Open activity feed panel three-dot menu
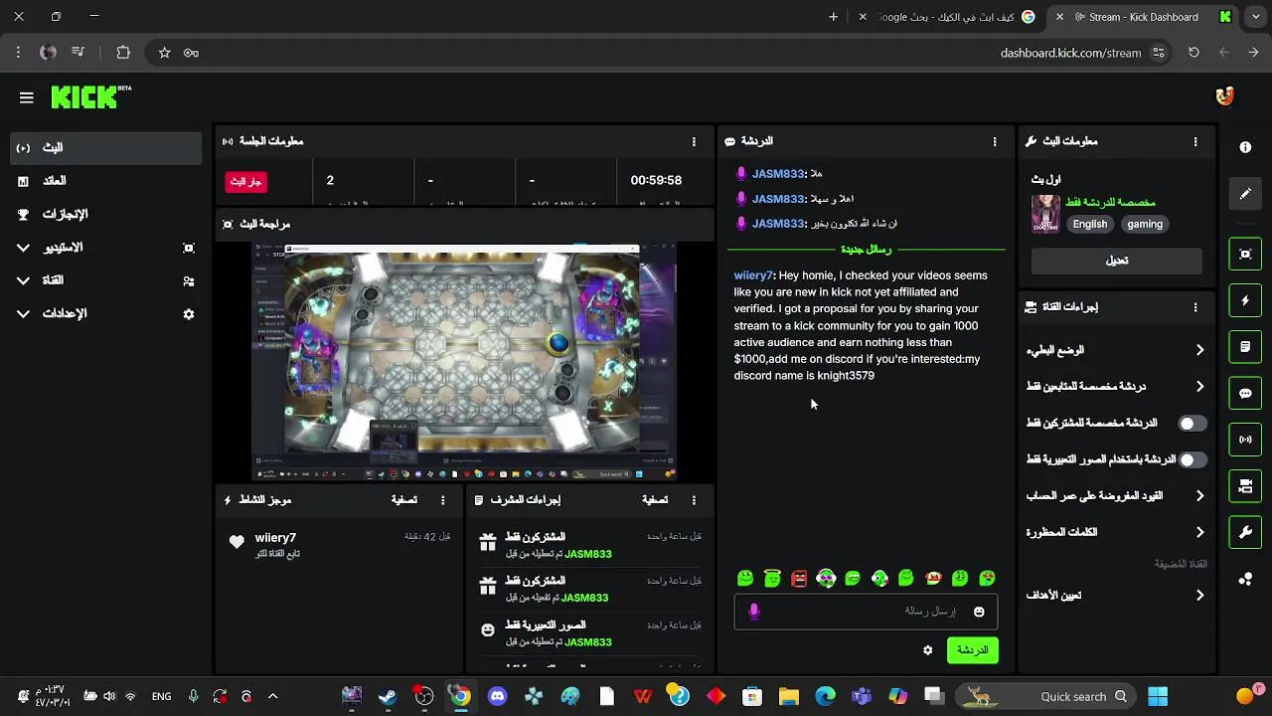The height and width of the screenshot is (716, 1272). click(443, 500)
